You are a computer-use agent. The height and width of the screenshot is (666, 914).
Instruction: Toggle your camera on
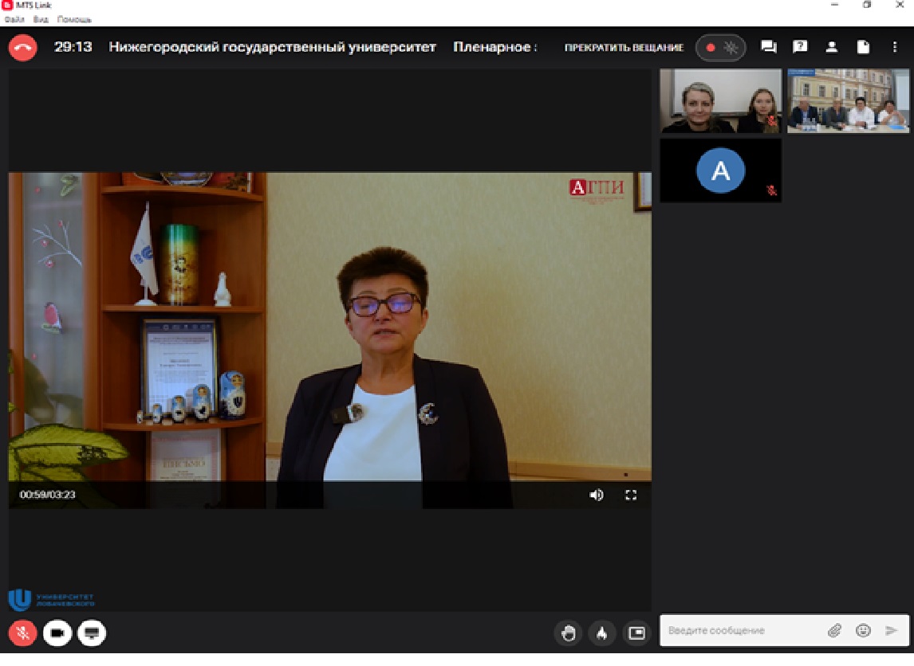[x=57, y=634]
